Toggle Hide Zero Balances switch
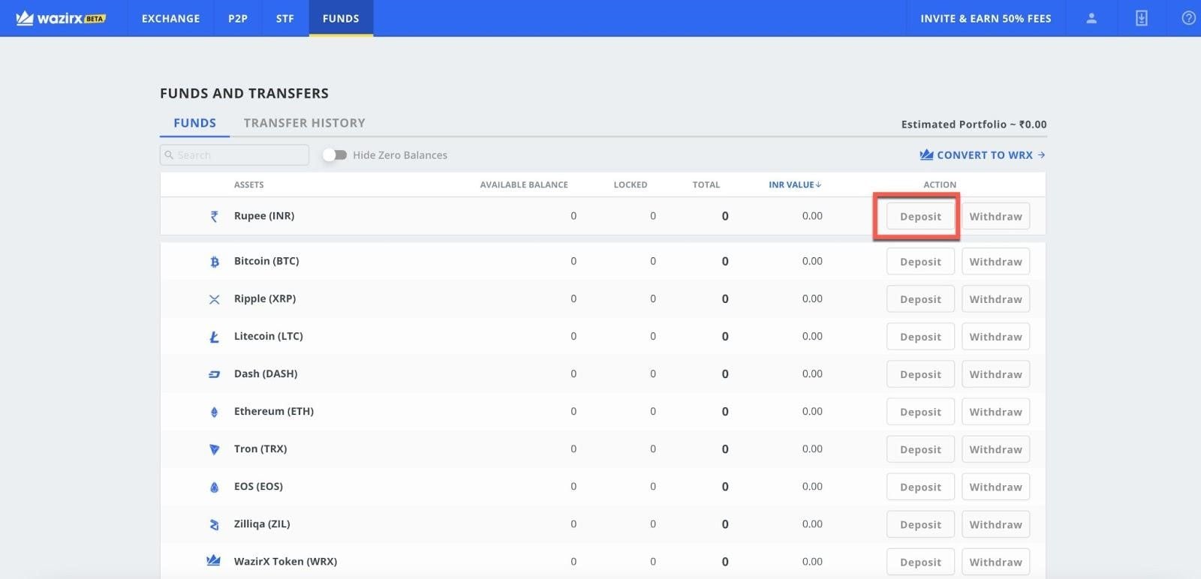This screenshot has width=1201, height=579. pyautogui.click(x=335, y=155)
